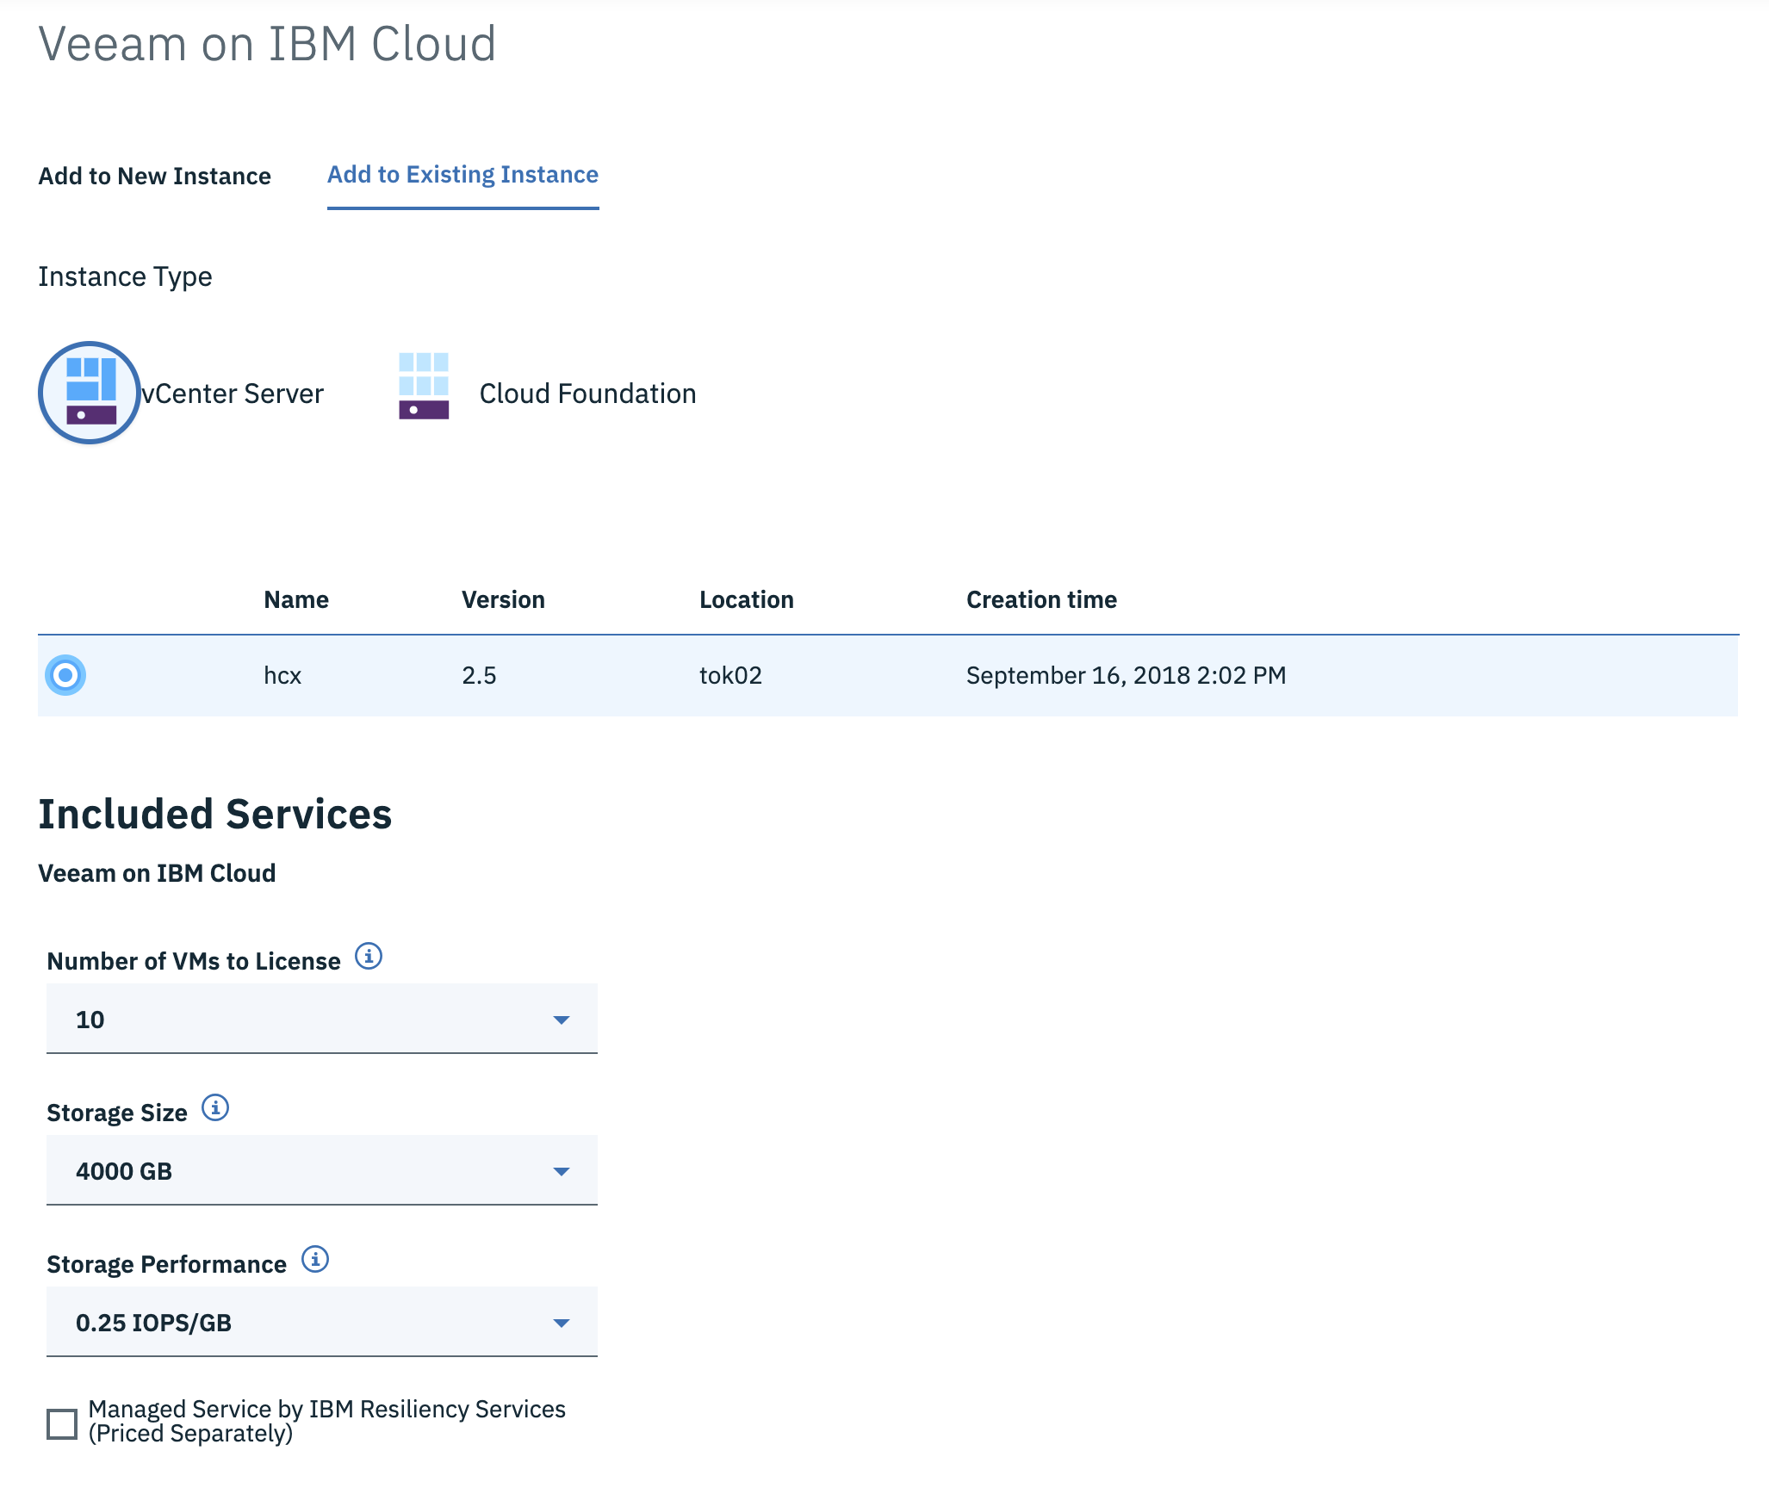1769x1488 pixels.
Task: Deselect the vCenter Server circled selection
Action: point(90,394)
